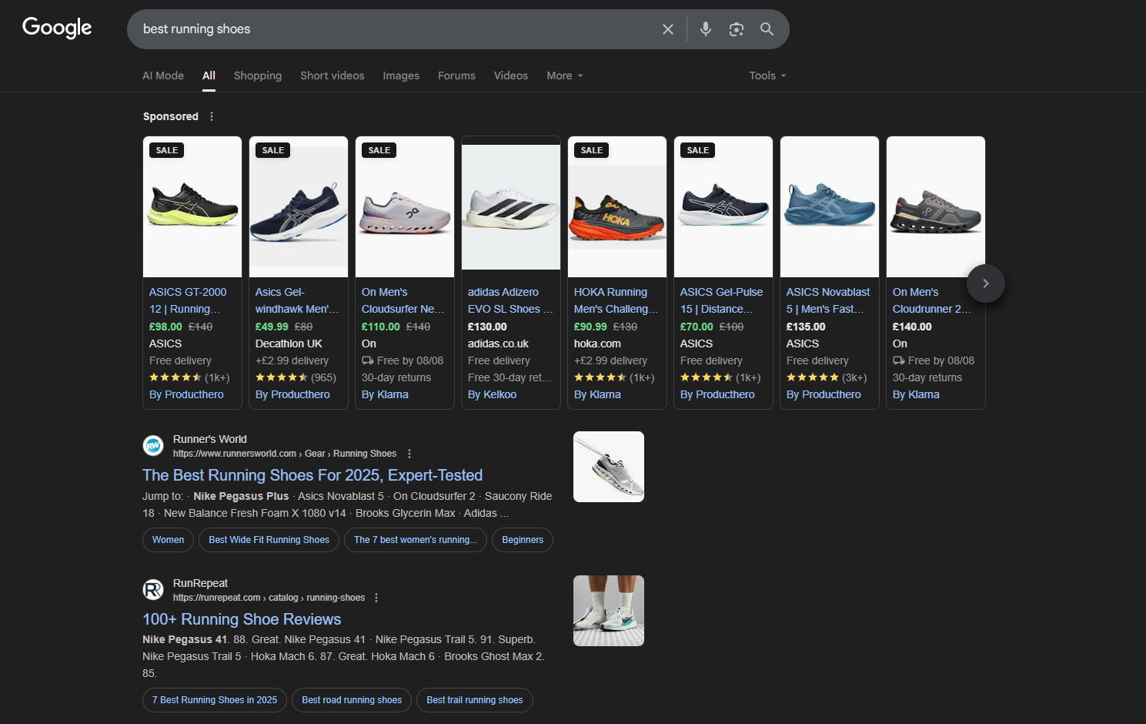Image resolution: width=1146 pixels, height=724 pixels.
Task: Click the (3k+) rating on Novablast
Action: point(854,377)
